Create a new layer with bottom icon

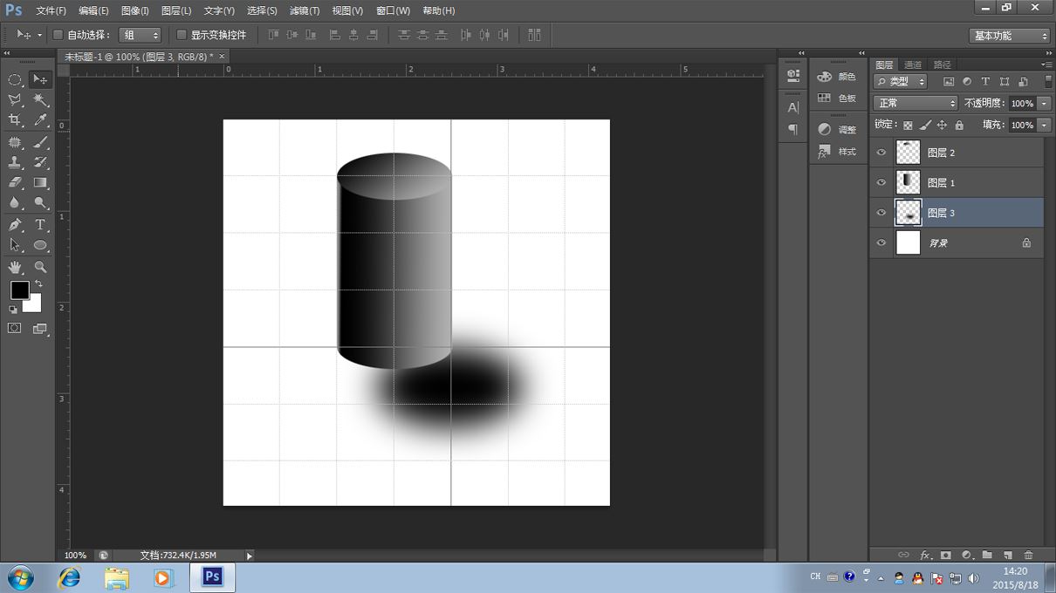[1007, 555]
